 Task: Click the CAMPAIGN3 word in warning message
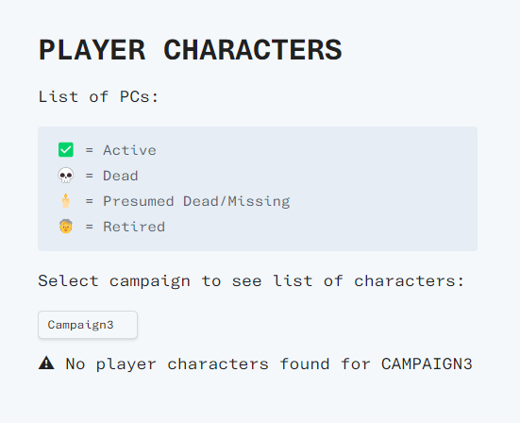(427, 364)
